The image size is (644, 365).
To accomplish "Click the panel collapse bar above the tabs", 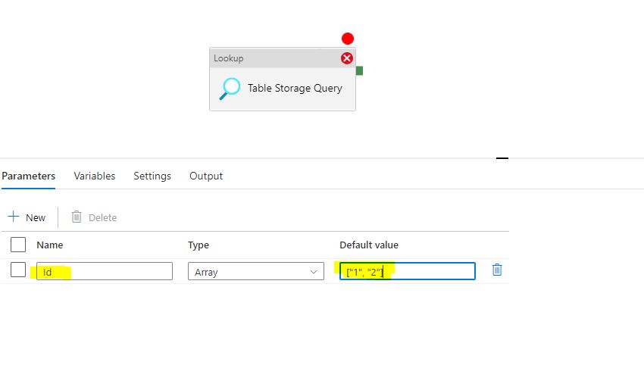I will [x=502, y=158].
